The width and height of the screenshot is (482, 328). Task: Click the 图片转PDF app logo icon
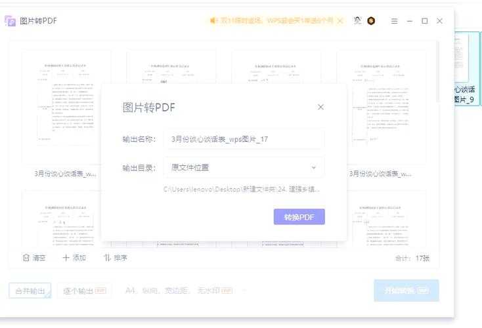(x=10, y=21)
